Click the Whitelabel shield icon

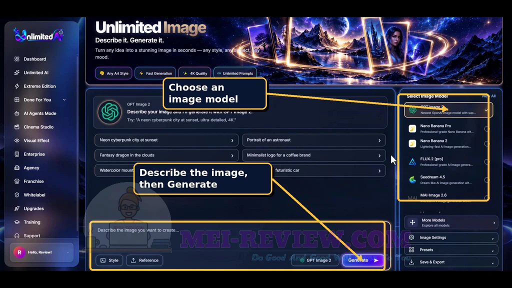click(x=17, y=195)
